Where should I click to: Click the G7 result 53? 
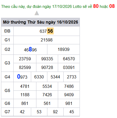coord(39,112)
